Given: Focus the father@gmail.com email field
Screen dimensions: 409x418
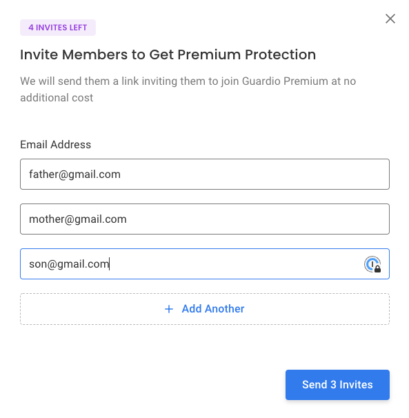Looking at the screenshot, I should [x=205, y=174].
